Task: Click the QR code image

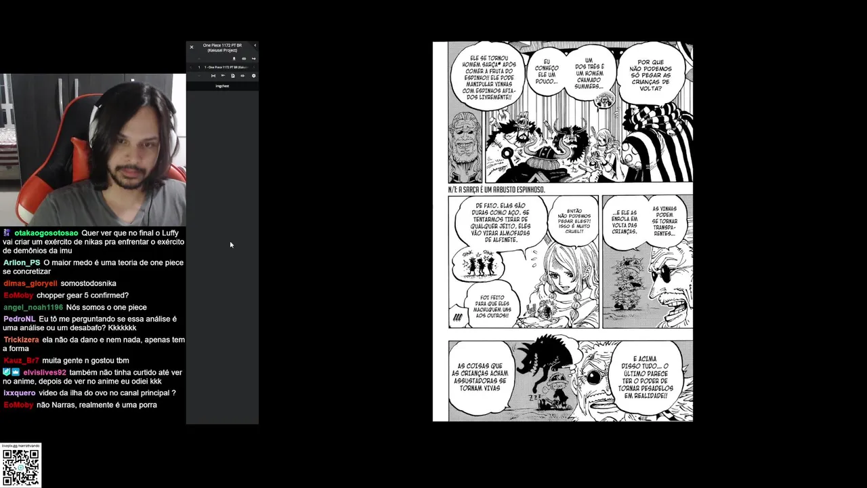Action: (x=21, y=468)
